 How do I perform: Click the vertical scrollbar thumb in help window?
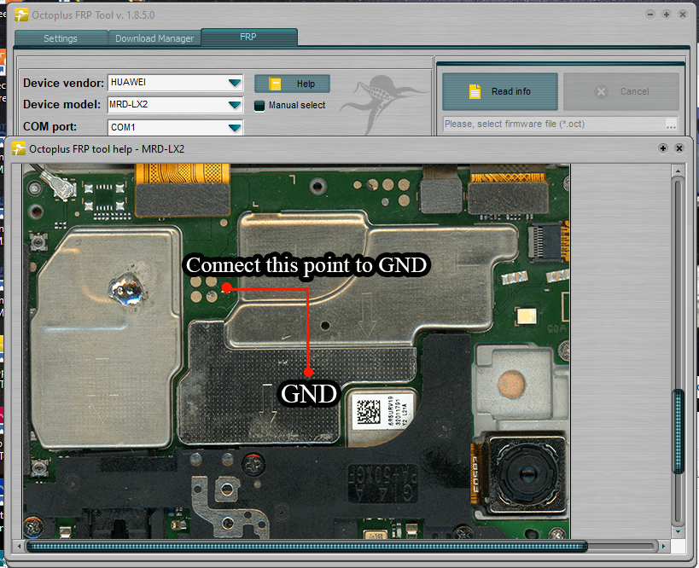(x=678, y=432)
